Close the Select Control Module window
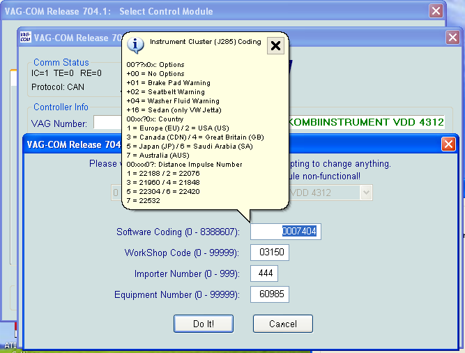This screenshot has width=465, height=353. (x=436, y=11)
